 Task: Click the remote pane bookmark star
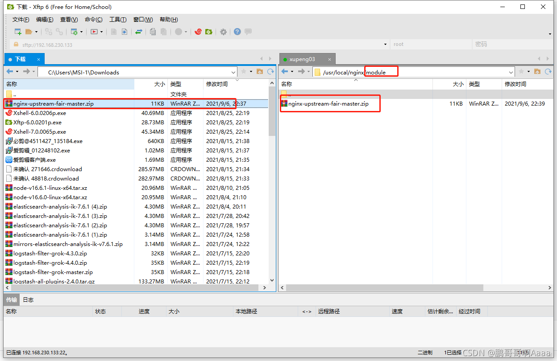tap(521, 71)
